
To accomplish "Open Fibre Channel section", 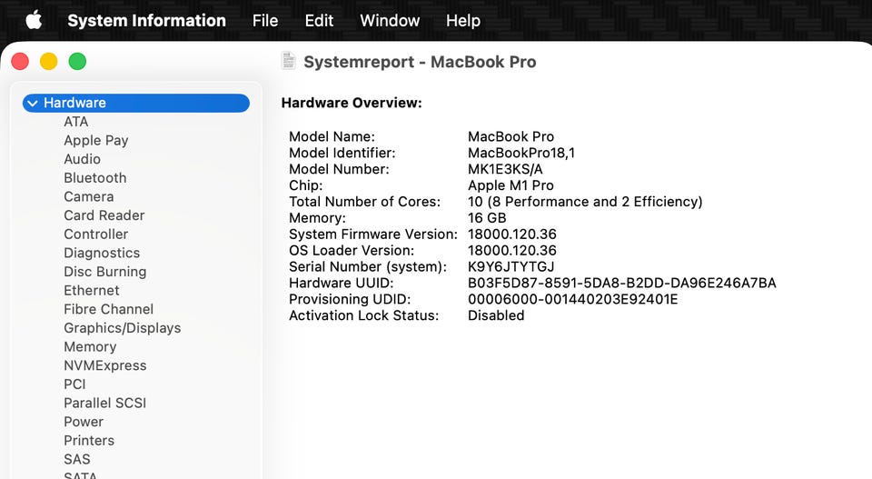I will click(x=108, y=309).
